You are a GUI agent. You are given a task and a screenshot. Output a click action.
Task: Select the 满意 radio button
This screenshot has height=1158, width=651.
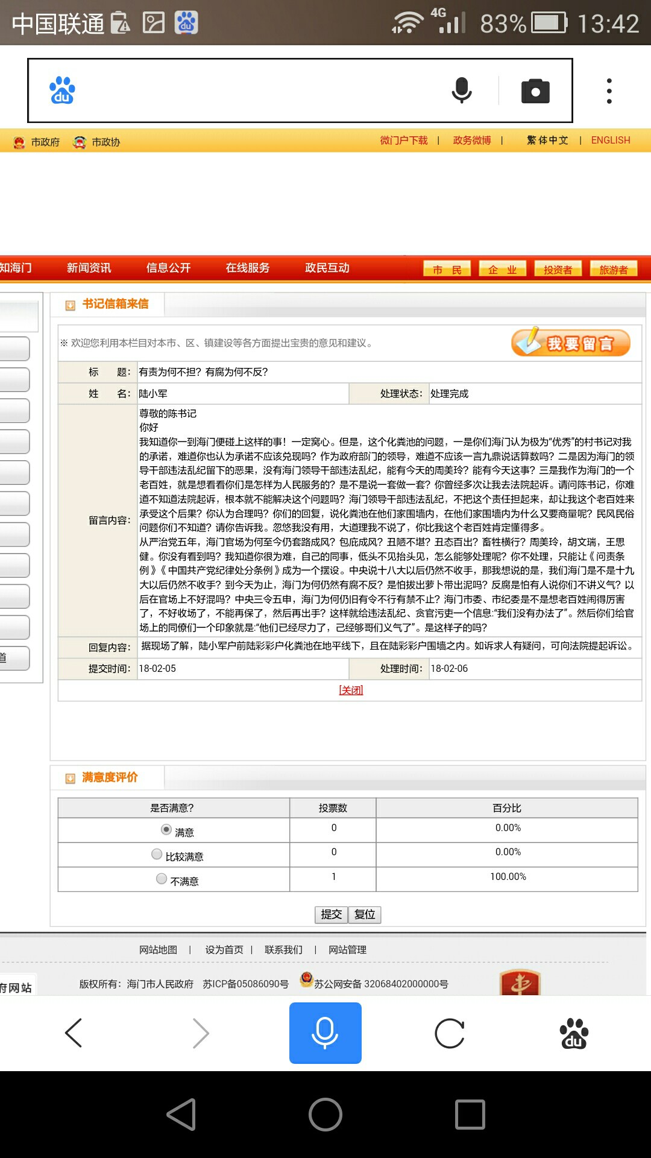click(166, 830)
